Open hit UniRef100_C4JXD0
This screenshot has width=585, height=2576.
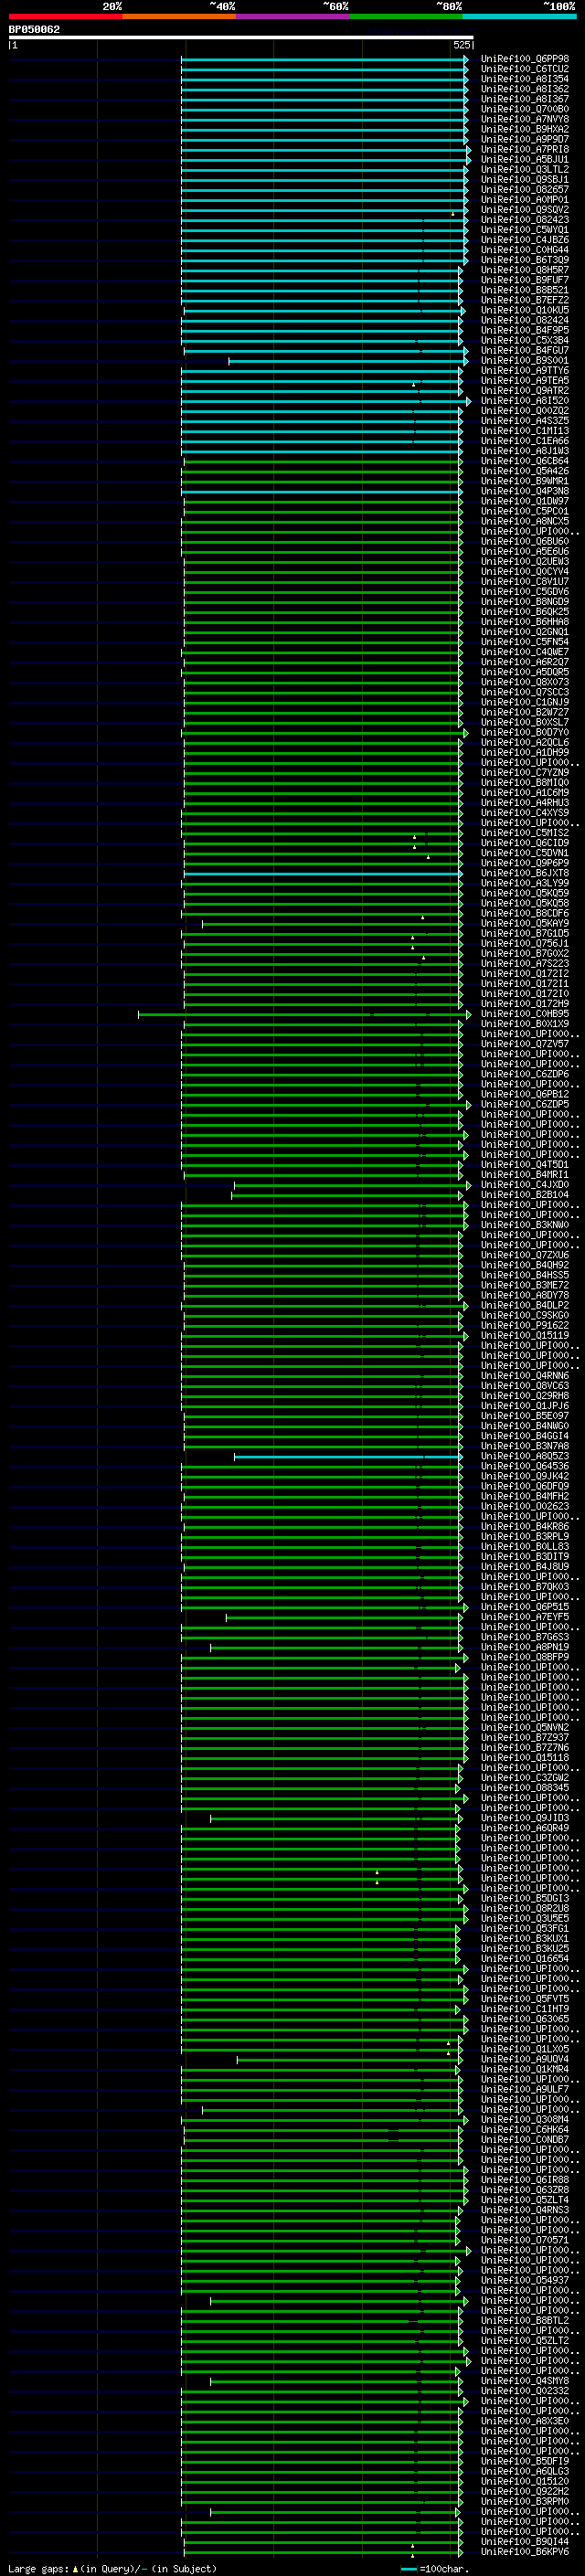pyautogui.click(x=524, y=1185)
